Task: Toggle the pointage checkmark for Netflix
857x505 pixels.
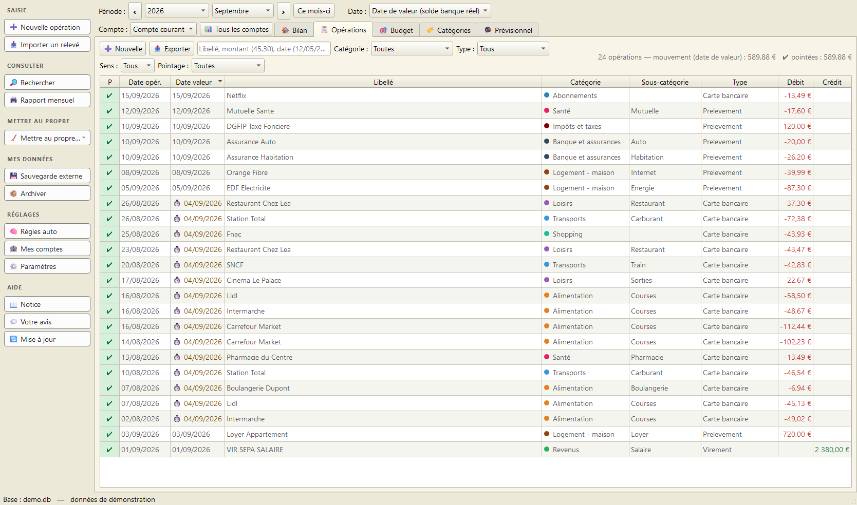Action: [x=109, y=95]
